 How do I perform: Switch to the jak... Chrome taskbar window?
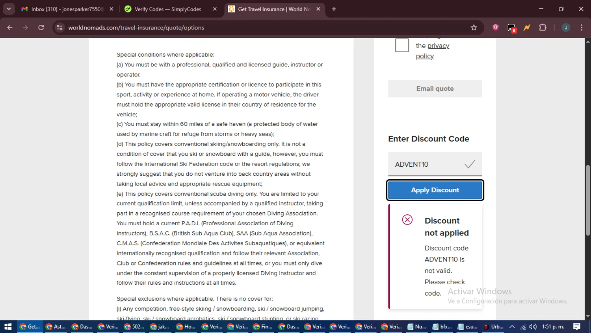(160, 327)
